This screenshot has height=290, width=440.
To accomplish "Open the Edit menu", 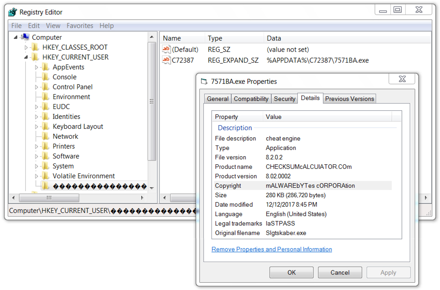I will tap(34, 26).
